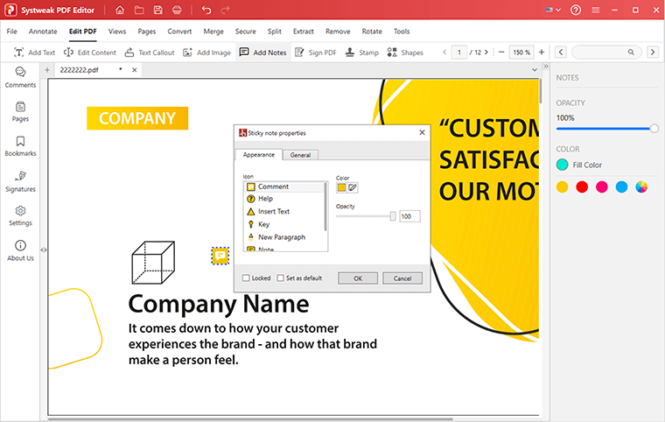This screenshot has height=422, width=665.
Task: Switch to the General tab in dialog
Action: 300,155
